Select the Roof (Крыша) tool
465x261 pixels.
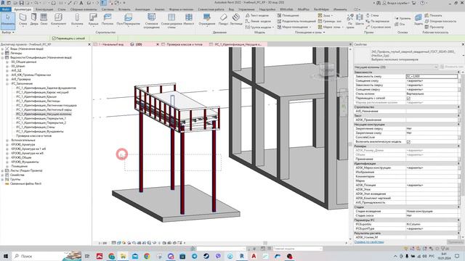click(93, 20)
